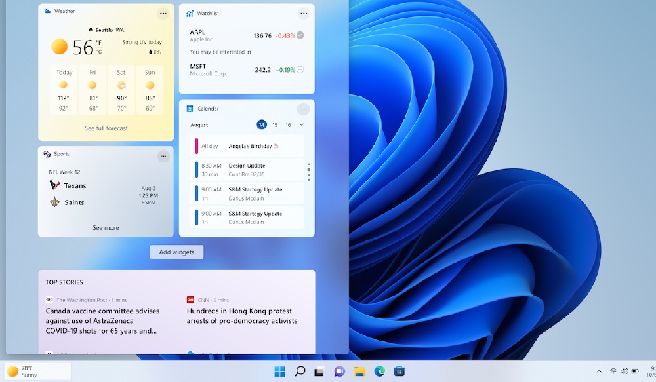Expand the calendar view with the chevron
656x382 pixels.
tap(301, 124)
